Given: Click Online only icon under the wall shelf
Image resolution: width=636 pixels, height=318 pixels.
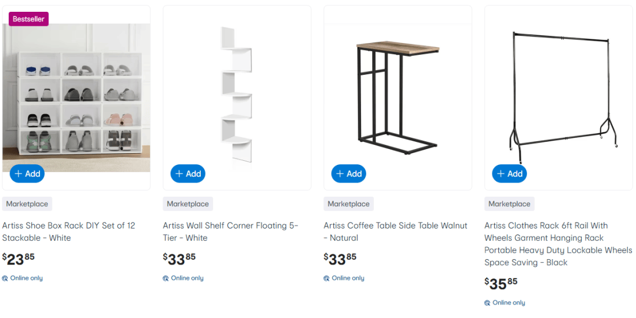Looking at the screenshot, I should tap(166, 279).
